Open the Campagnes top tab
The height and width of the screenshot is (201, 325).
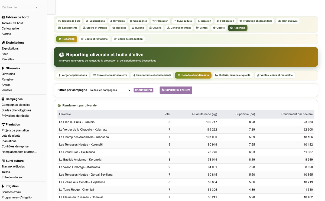coord(138,21)
